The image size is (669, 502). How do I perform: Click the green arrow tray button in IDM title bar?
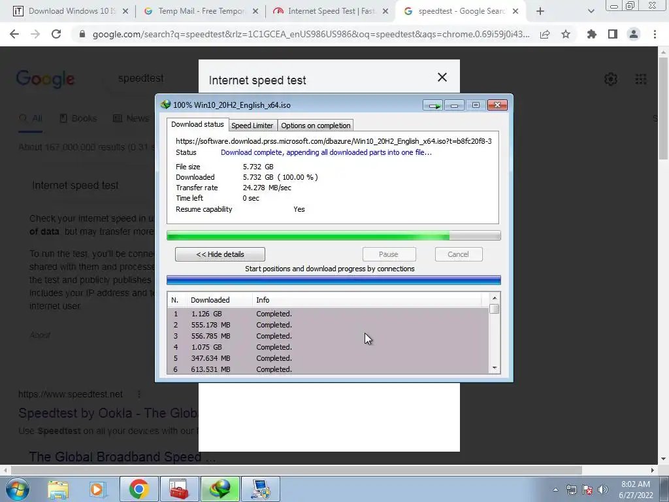tap(433, 105)
